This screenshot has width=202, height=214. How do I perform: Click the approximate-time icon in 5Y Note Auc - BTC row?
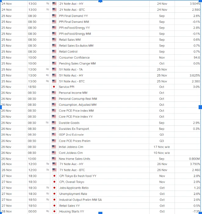[x=47, y=81]
